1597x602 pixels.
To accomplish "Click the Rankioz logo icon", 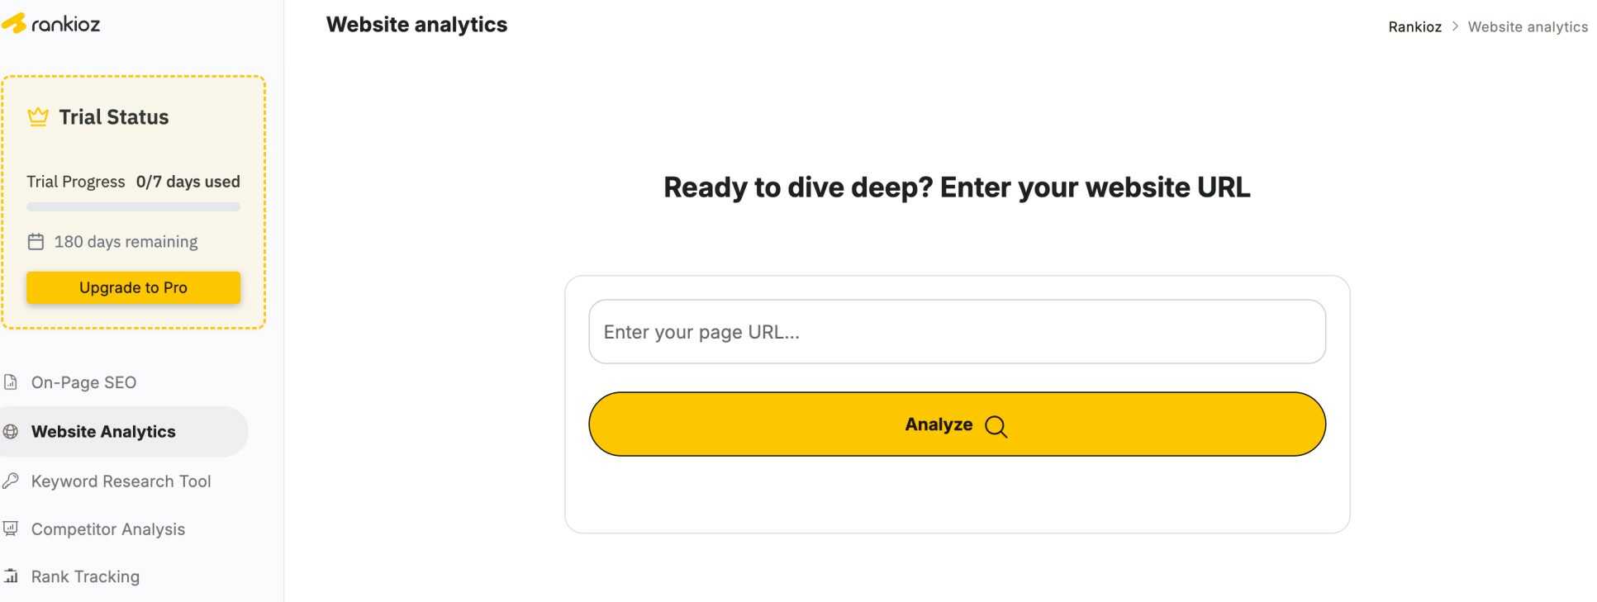I will point(14,23).
